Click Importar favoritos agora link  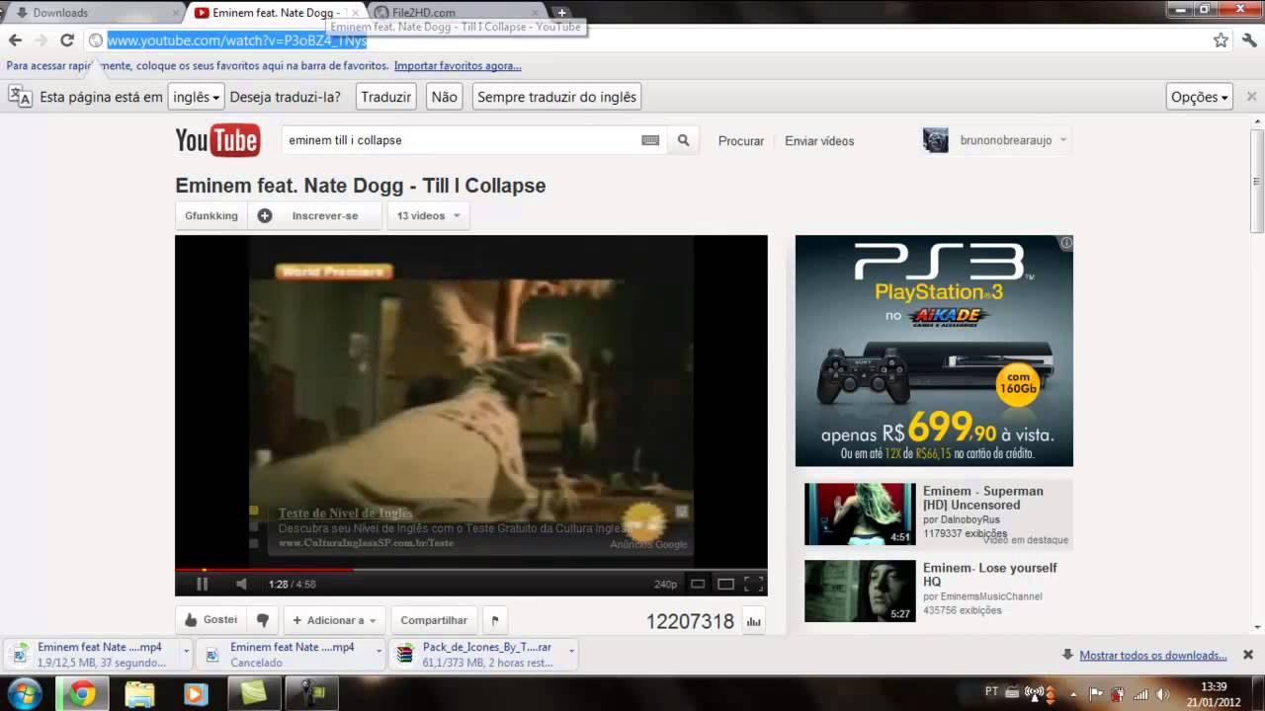tap(458, 66)
